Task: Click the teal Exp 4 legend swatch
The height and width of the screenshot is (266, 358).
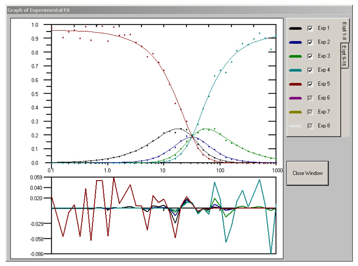Action: [295, 70]
